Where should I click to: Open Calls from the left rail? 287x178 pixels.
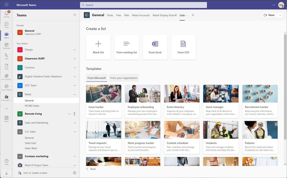(x=6, y=56)
